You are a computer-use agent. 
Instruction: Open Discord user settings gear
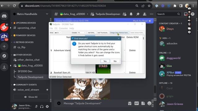tap(47, 107)
